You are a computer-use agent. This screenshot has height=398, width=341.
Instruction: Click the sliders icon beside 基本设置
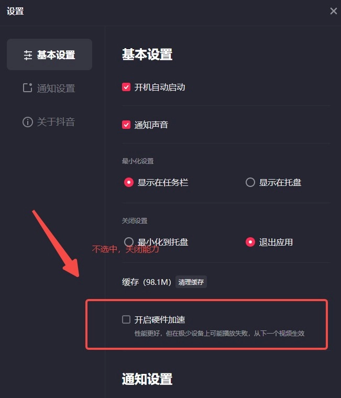pyautogui.click(x=28, y=55)
